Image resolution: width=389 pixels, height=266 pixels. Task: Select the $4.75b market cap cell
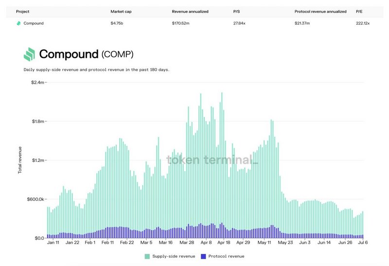(118, 23)
